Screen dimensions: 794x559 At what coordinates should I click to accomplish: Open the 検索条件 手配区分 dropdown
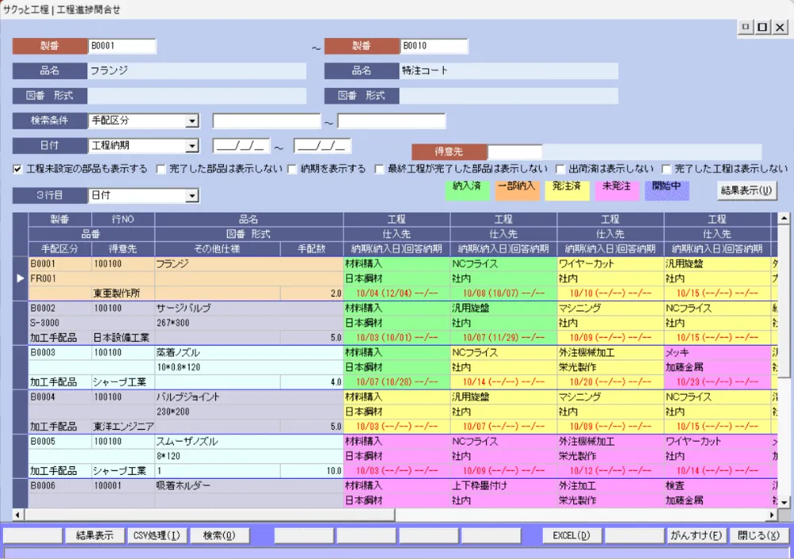191,121
